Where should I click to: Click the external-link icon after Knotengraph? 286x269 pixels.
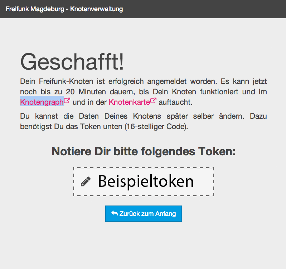click(67, 100)
